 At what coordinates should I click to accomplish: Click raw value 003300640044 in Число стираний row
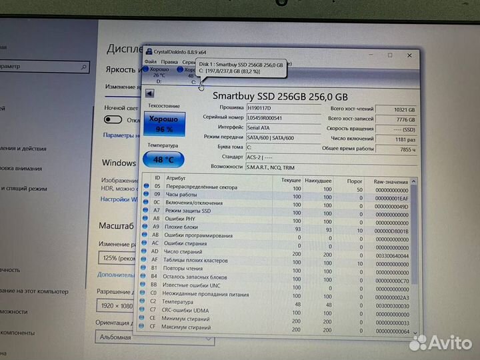pyautogui.click(x=392, y=256)
